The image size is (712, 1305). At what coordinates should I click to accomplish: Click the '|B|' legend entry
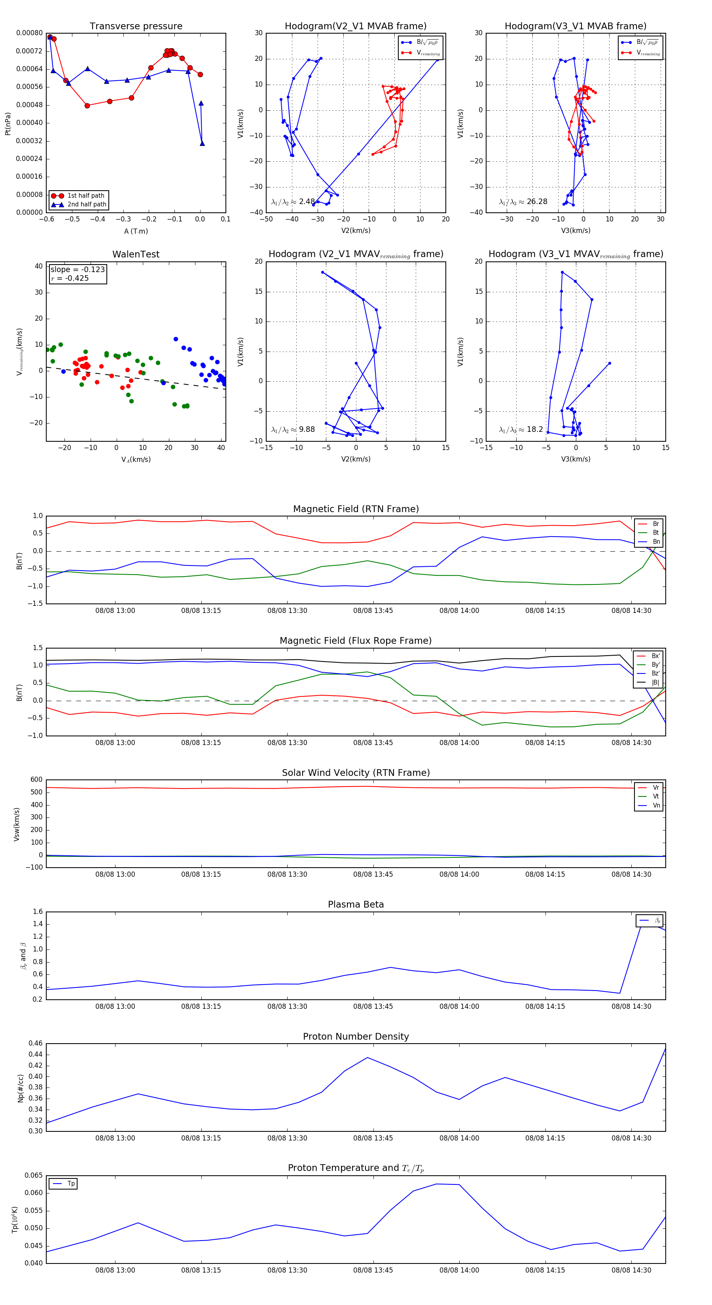(648, 683)
